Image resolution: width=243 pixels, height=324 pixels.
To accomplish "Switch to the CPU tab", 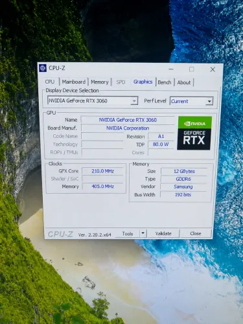I will point(50,82).
